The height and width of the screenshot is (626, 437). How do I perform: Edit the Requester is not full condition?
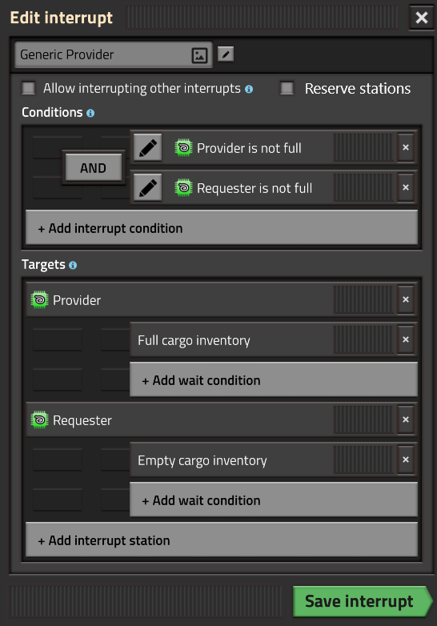coord(147,187)
